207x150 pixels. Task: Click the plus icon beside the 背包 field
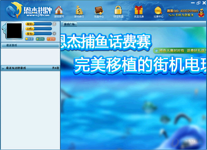point(54,34)
